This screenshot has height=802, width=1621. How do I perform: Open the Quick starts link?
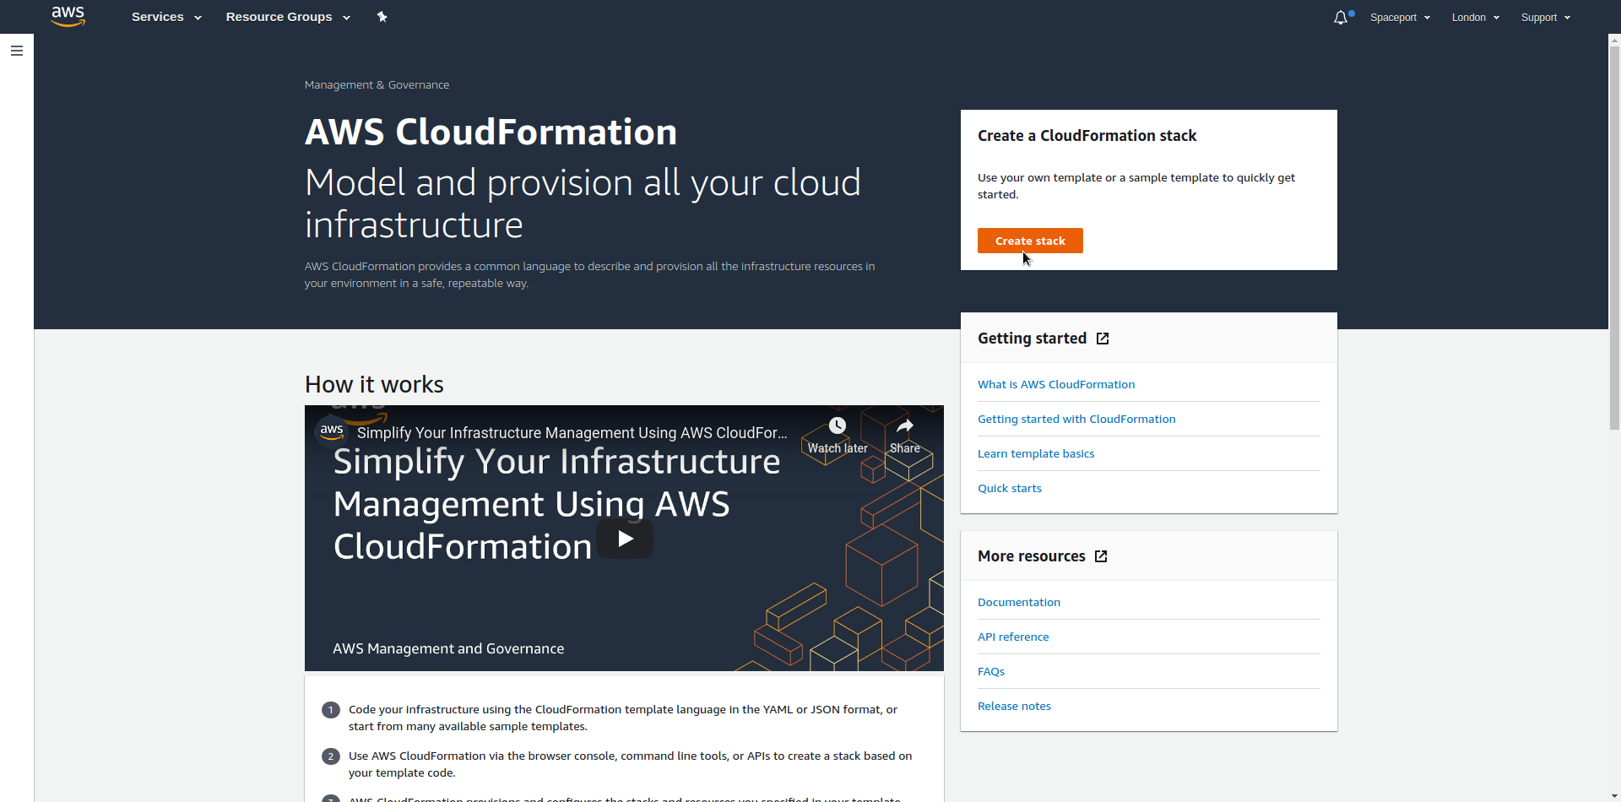1010,488
